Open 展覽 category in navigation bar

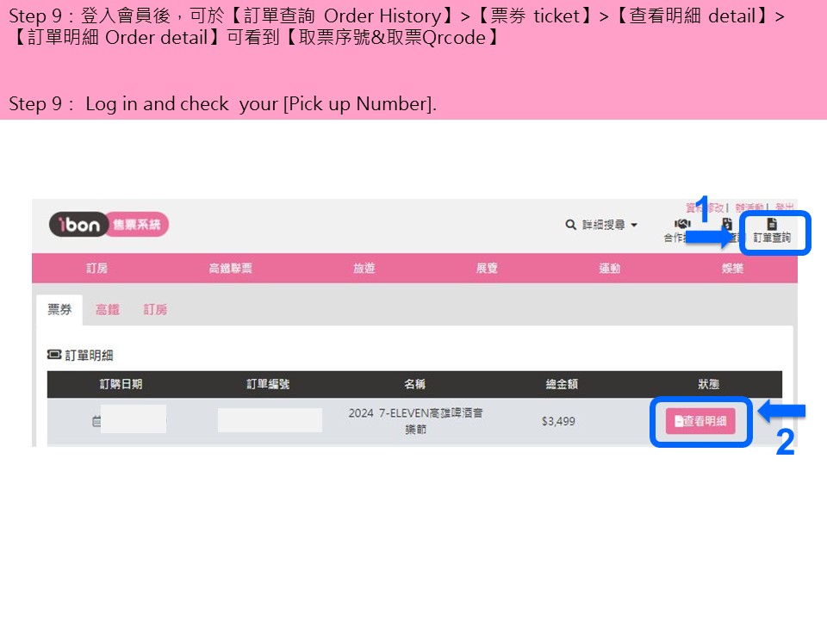(x=487, y=269)
